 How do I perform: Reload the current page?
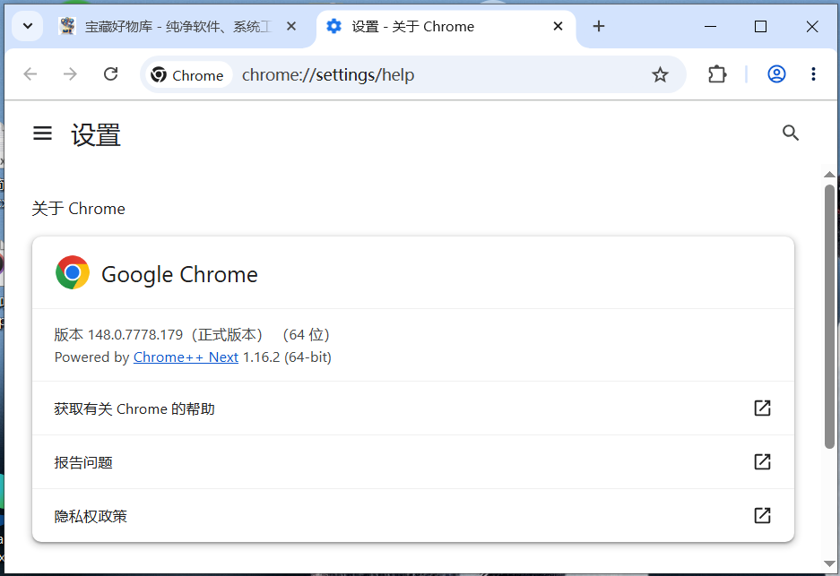pos(111,73)
